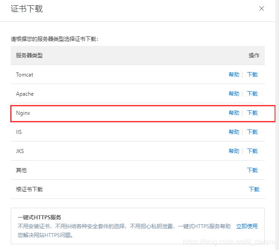Select the IIS server type text
The height and width of the screenshot is (250, 279).
[19, 132]
